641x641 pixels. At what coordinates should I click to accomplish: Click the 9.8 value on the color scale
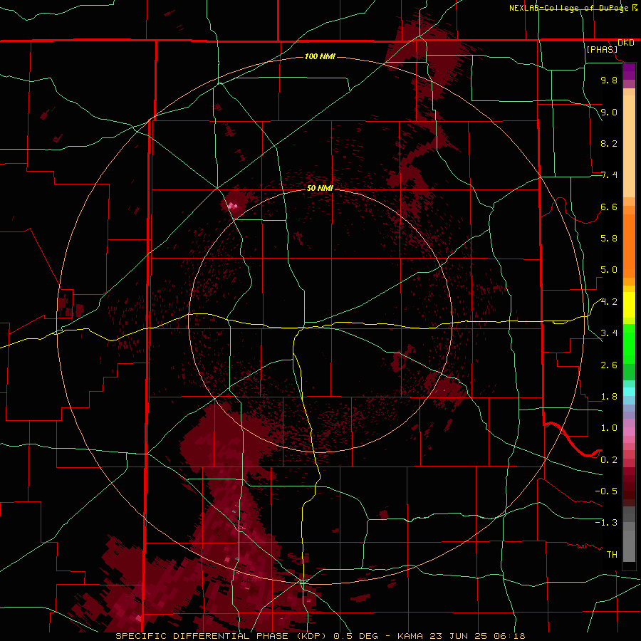(x=609, y=80)
